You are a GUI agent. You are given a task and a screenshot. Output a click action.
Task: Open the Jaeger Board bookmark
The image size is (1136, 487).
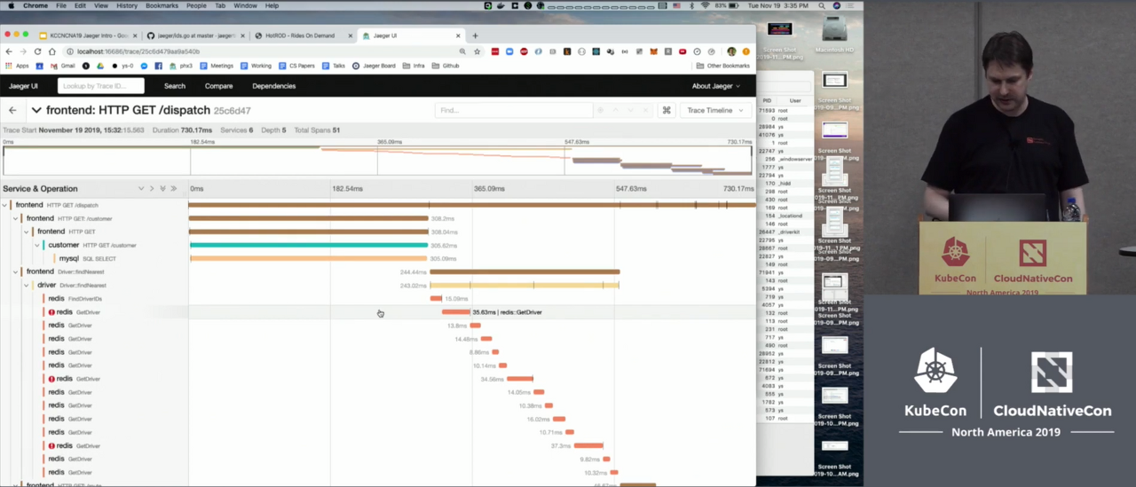coord(374,66)
